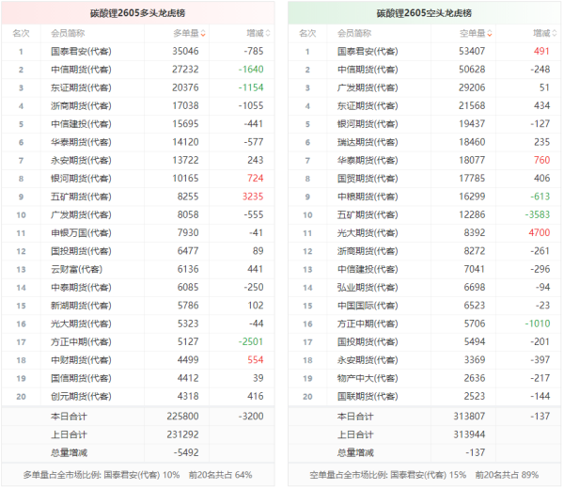This screenshot has width=564, height=489.
Task: Select 中泰期货(代客) row
Action: coord(138,288)
